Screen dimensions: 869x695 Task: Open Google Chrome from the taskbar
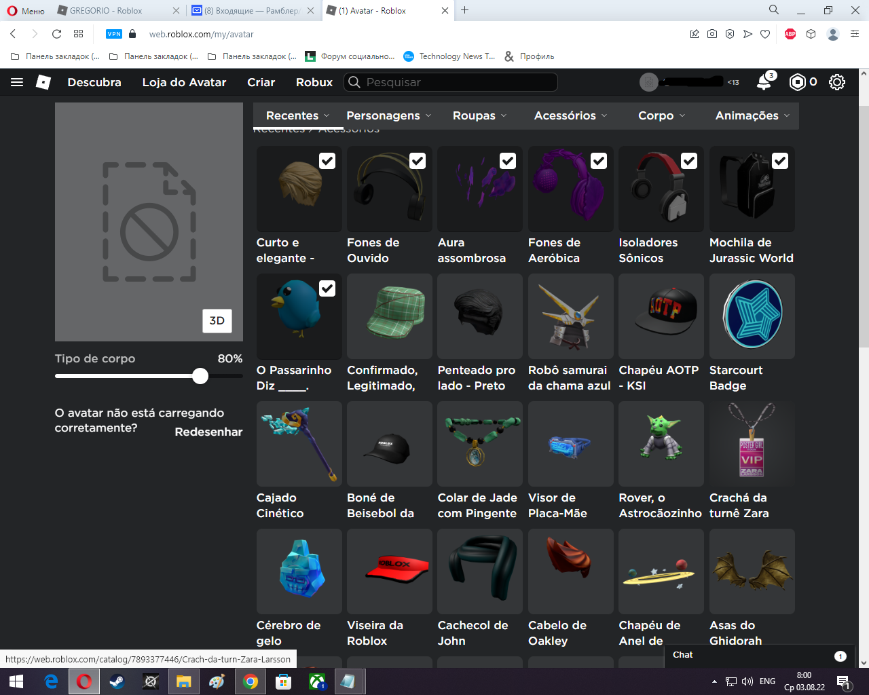pos(251,681)
